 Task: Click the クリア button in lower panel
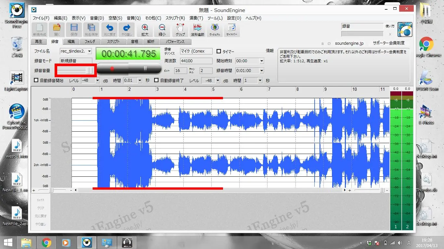point(41,208)
